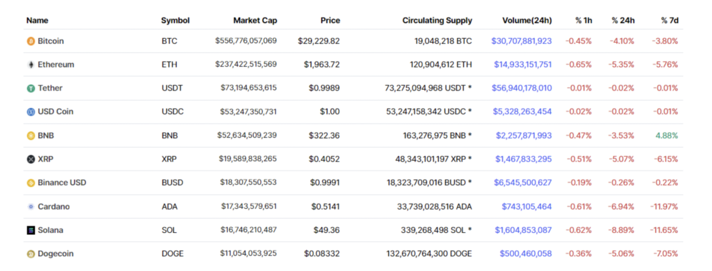Click the Bitcoin coin logo icon
This screenshot has height=271, width=712.
click(x=30, y=41)
